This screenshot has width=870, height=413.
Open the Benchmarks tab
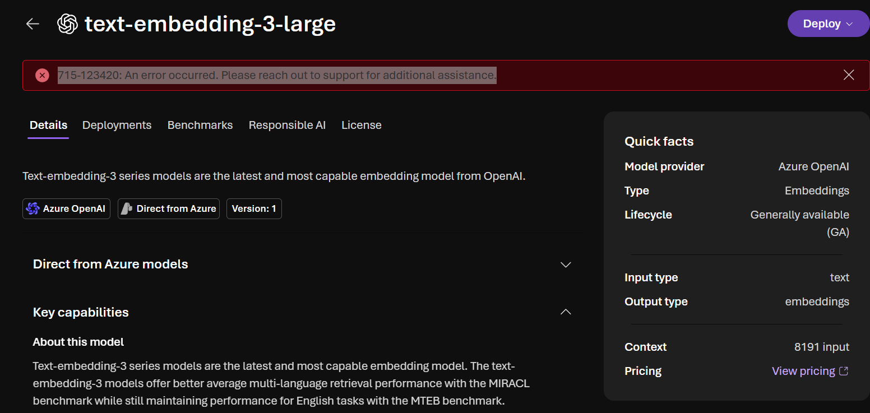tap(200, 125)
